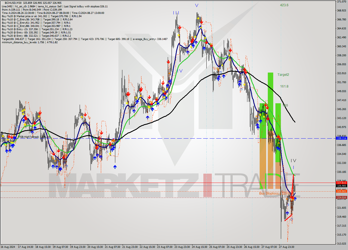Click the 345.265 price axis label

tap(341, 109)
